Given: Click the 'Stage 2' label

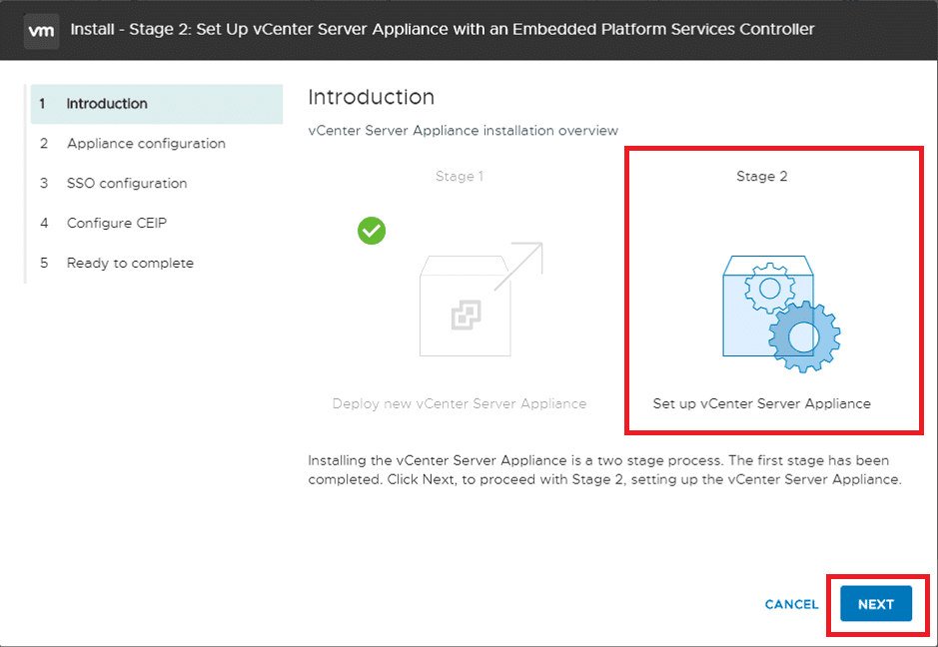Looking at the screenshot, I should [761, 177].
